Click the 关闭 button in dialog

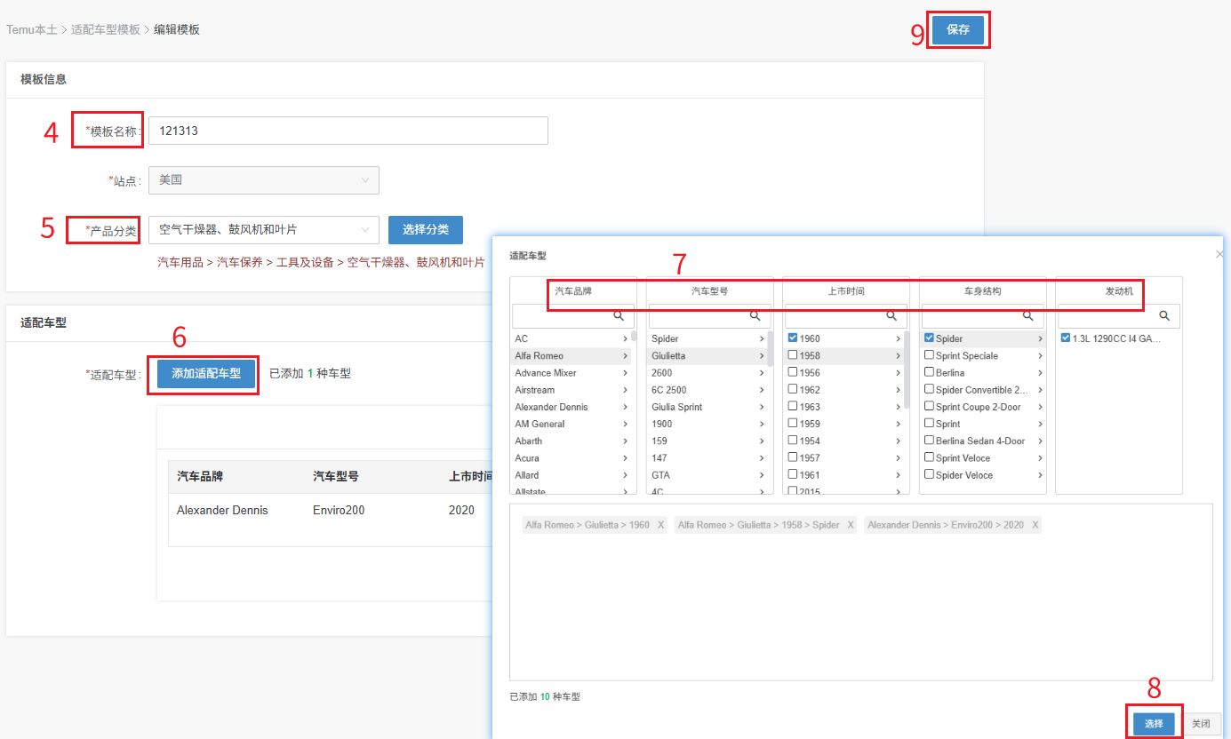[x=1201, y=724]
